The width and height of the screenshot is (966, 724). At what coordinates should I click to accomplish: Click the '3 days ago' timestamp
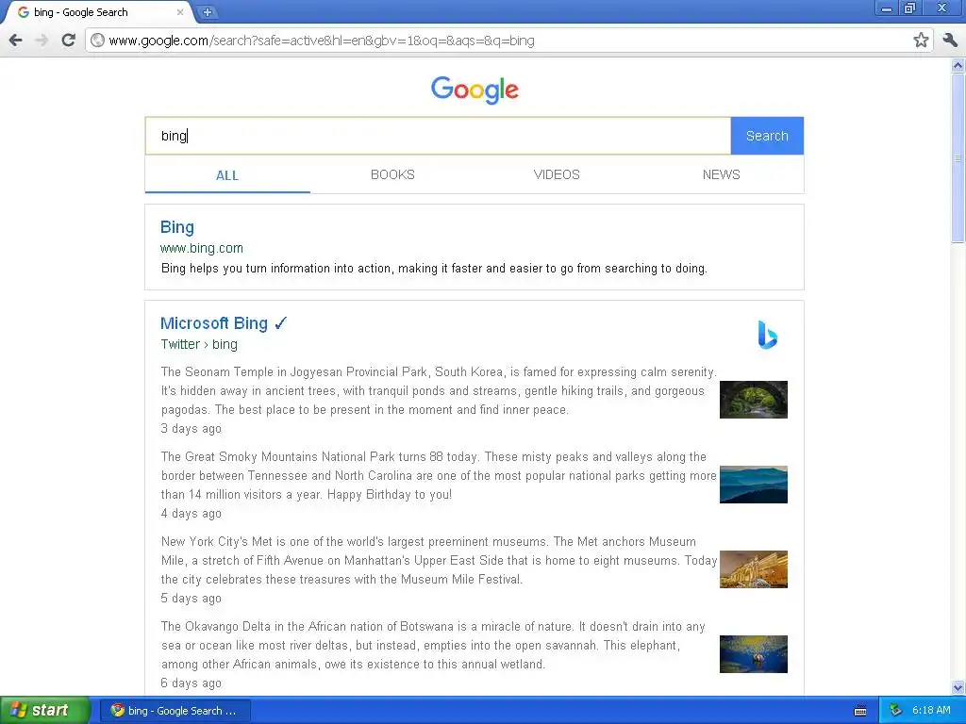tap(191, 429)
